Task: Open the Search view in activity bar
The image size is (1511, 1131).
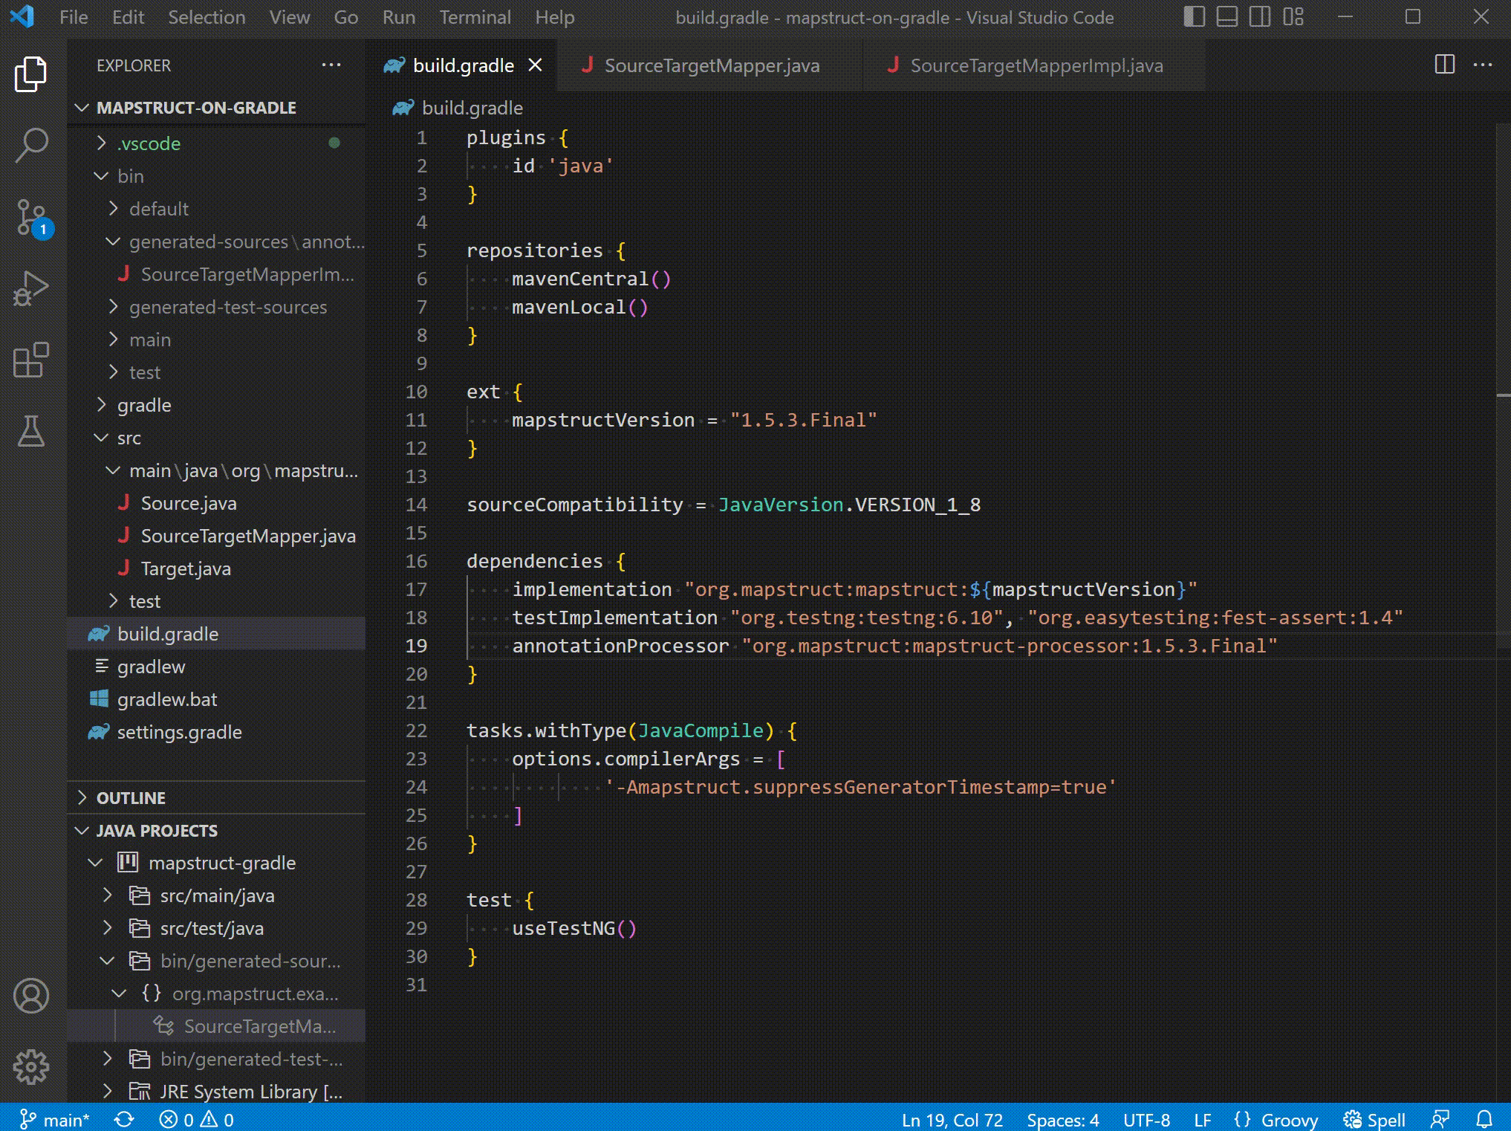Action: point(31,145)
